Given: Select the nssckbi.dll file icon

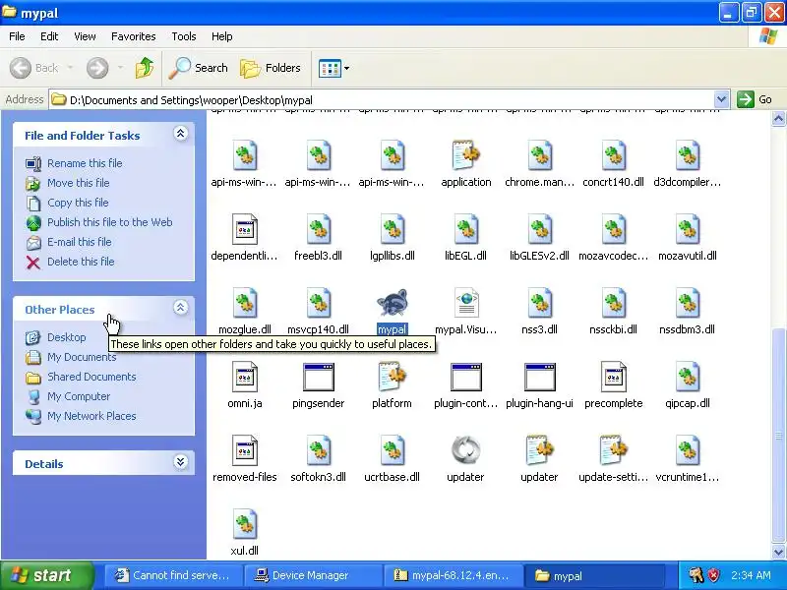Looking at the screenshot, I should click(613, 303).
